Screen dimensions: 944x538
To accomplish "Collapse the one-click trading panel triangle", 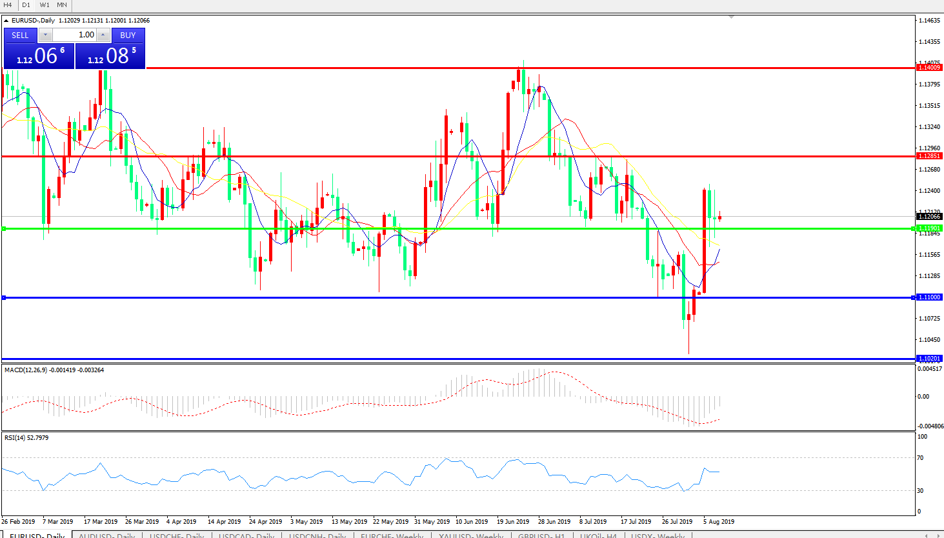I will 6,21.
